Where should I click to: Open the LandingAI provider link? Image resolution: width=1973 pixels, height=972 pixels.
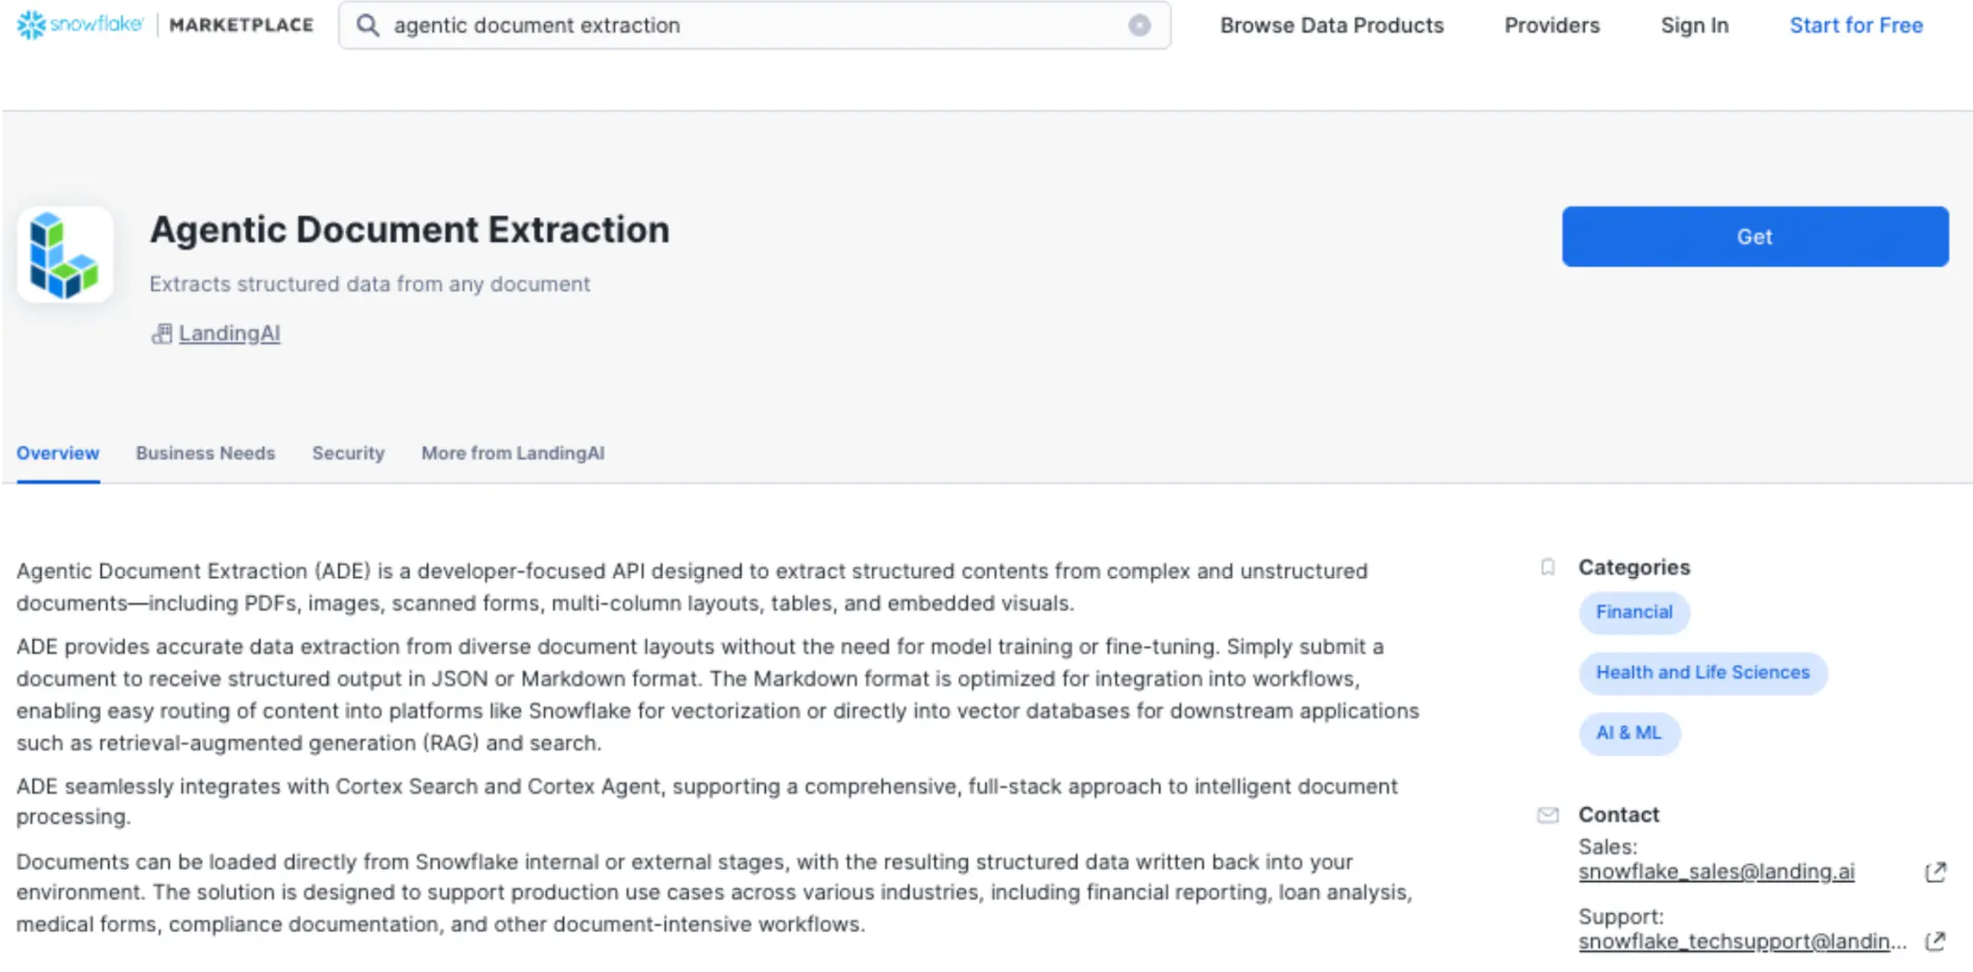pyautogui.click(x=229, y=333)
